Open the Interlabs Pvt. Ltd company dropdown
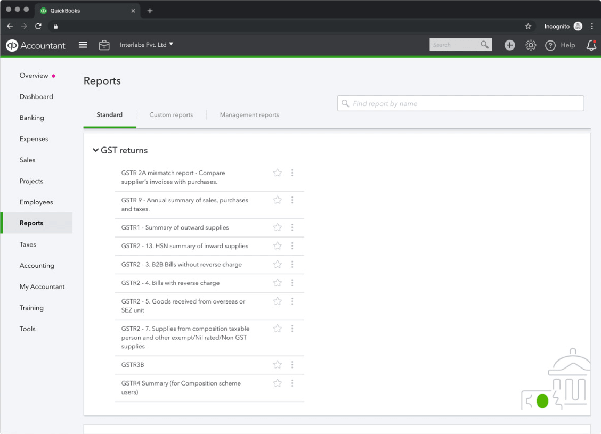601x434 pixels. coord(147,45)
